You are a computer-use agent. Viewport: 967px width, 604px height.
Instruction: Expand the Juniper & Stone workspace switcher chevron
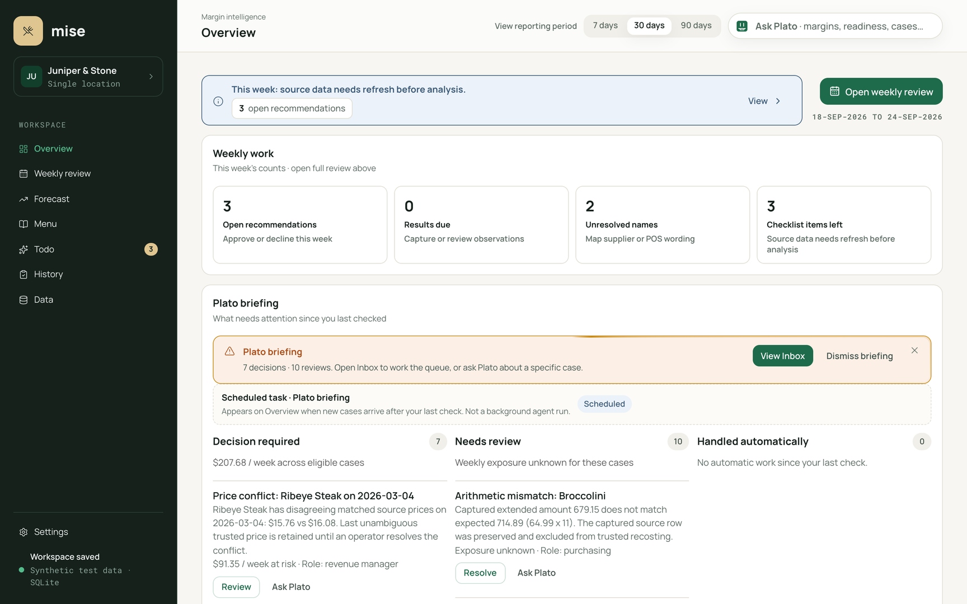151,77
